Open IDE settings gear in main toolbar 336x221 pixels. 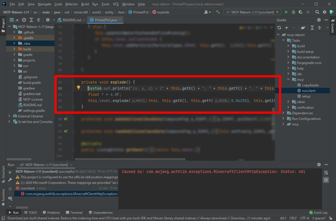click(325, 12)
